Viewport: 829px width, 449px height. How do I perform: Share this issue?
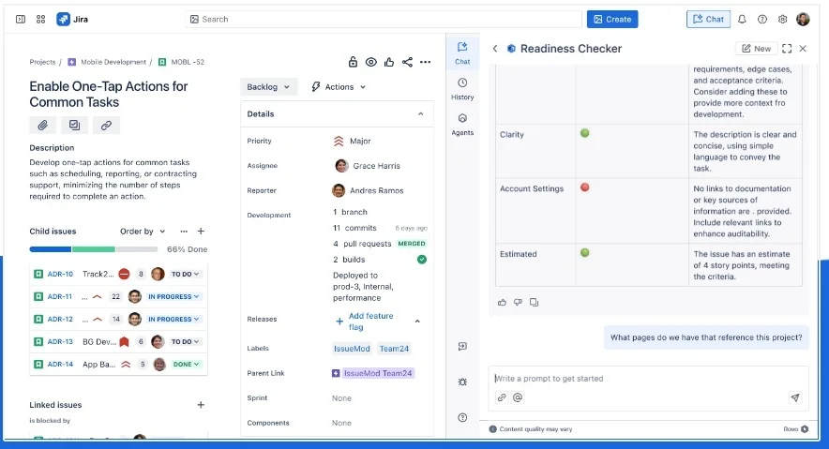tap(407, 62)
